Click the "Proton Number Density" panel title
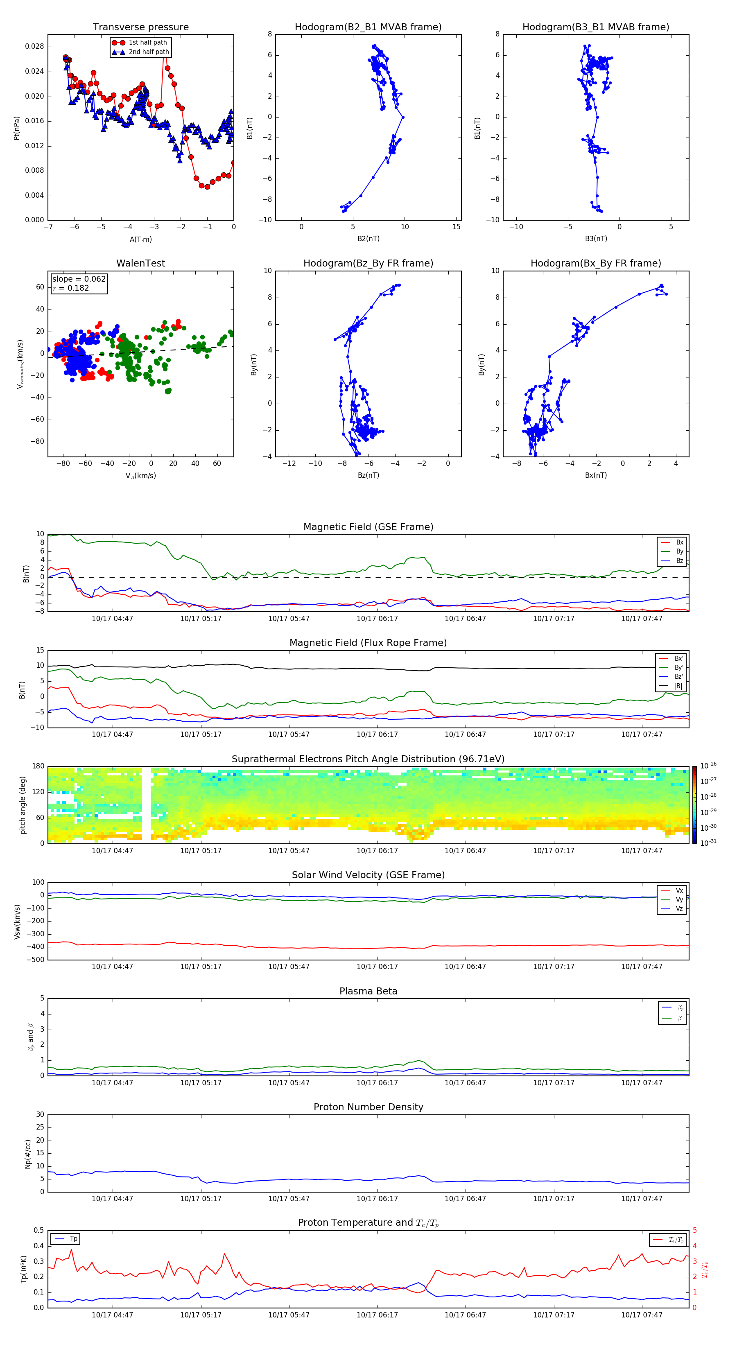737x1351 pixels. point(368,1107)
